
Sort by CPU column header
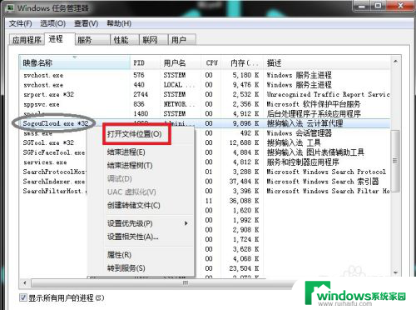pyautogui.click(x=212, y=62)
